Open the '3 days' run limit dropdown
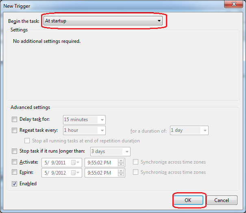 tap(110, 152)
